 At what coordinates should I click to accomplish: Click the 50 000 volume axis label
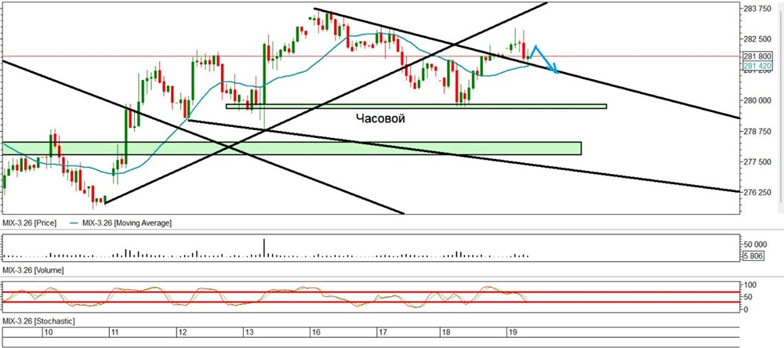coord(755,245)
